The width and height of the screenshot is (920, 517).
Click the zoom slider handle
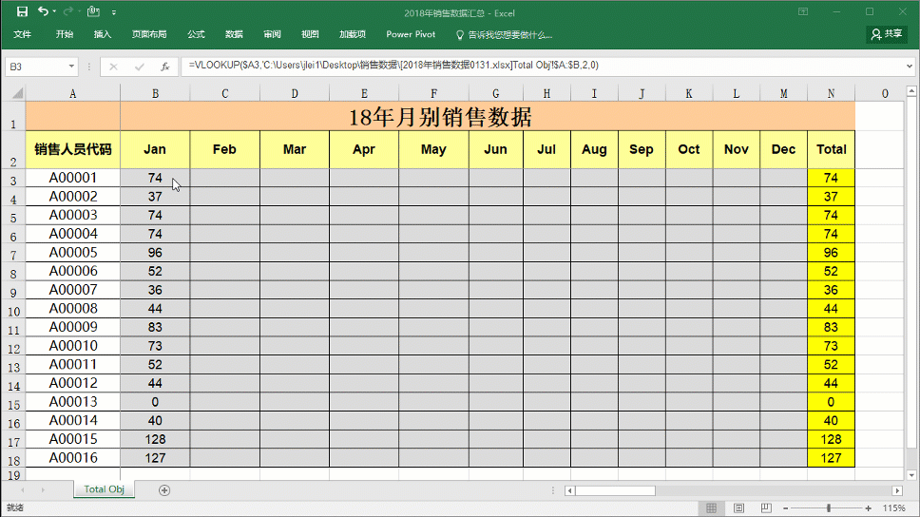[x=829, y=508]
